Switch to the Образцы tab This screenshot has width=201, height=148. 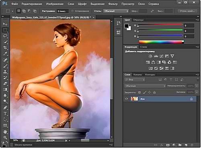(138, 20)
